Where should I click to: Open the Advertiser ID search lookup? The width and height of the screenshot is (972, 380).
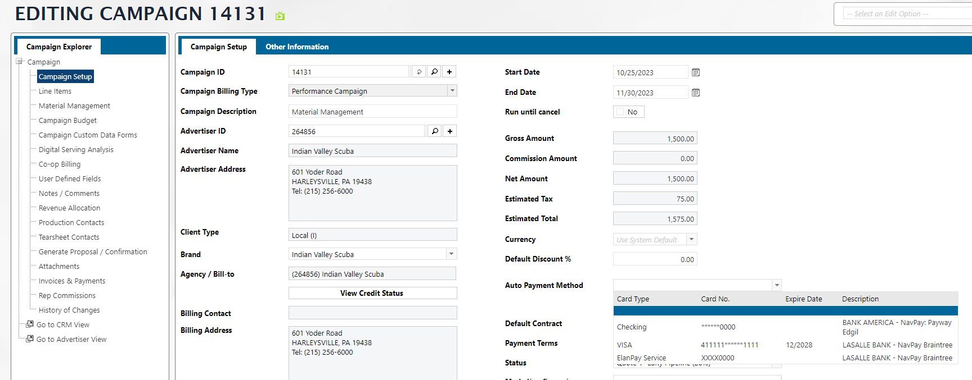pos(435,131)
